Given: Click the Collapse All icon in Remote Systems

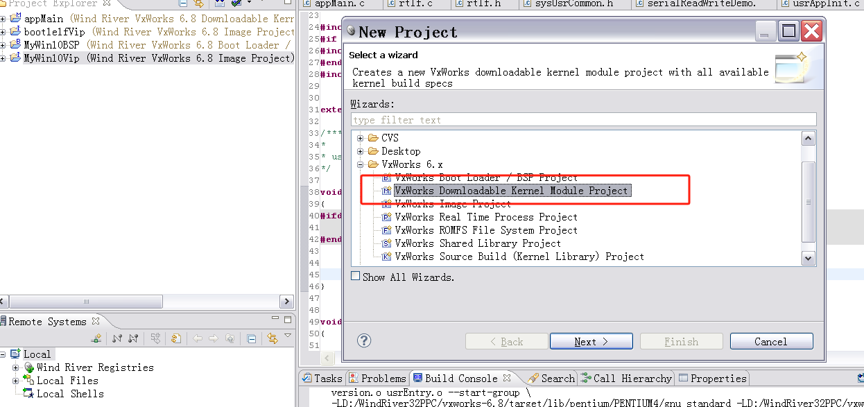Looking at the screenshot, I should pos(252,338).
